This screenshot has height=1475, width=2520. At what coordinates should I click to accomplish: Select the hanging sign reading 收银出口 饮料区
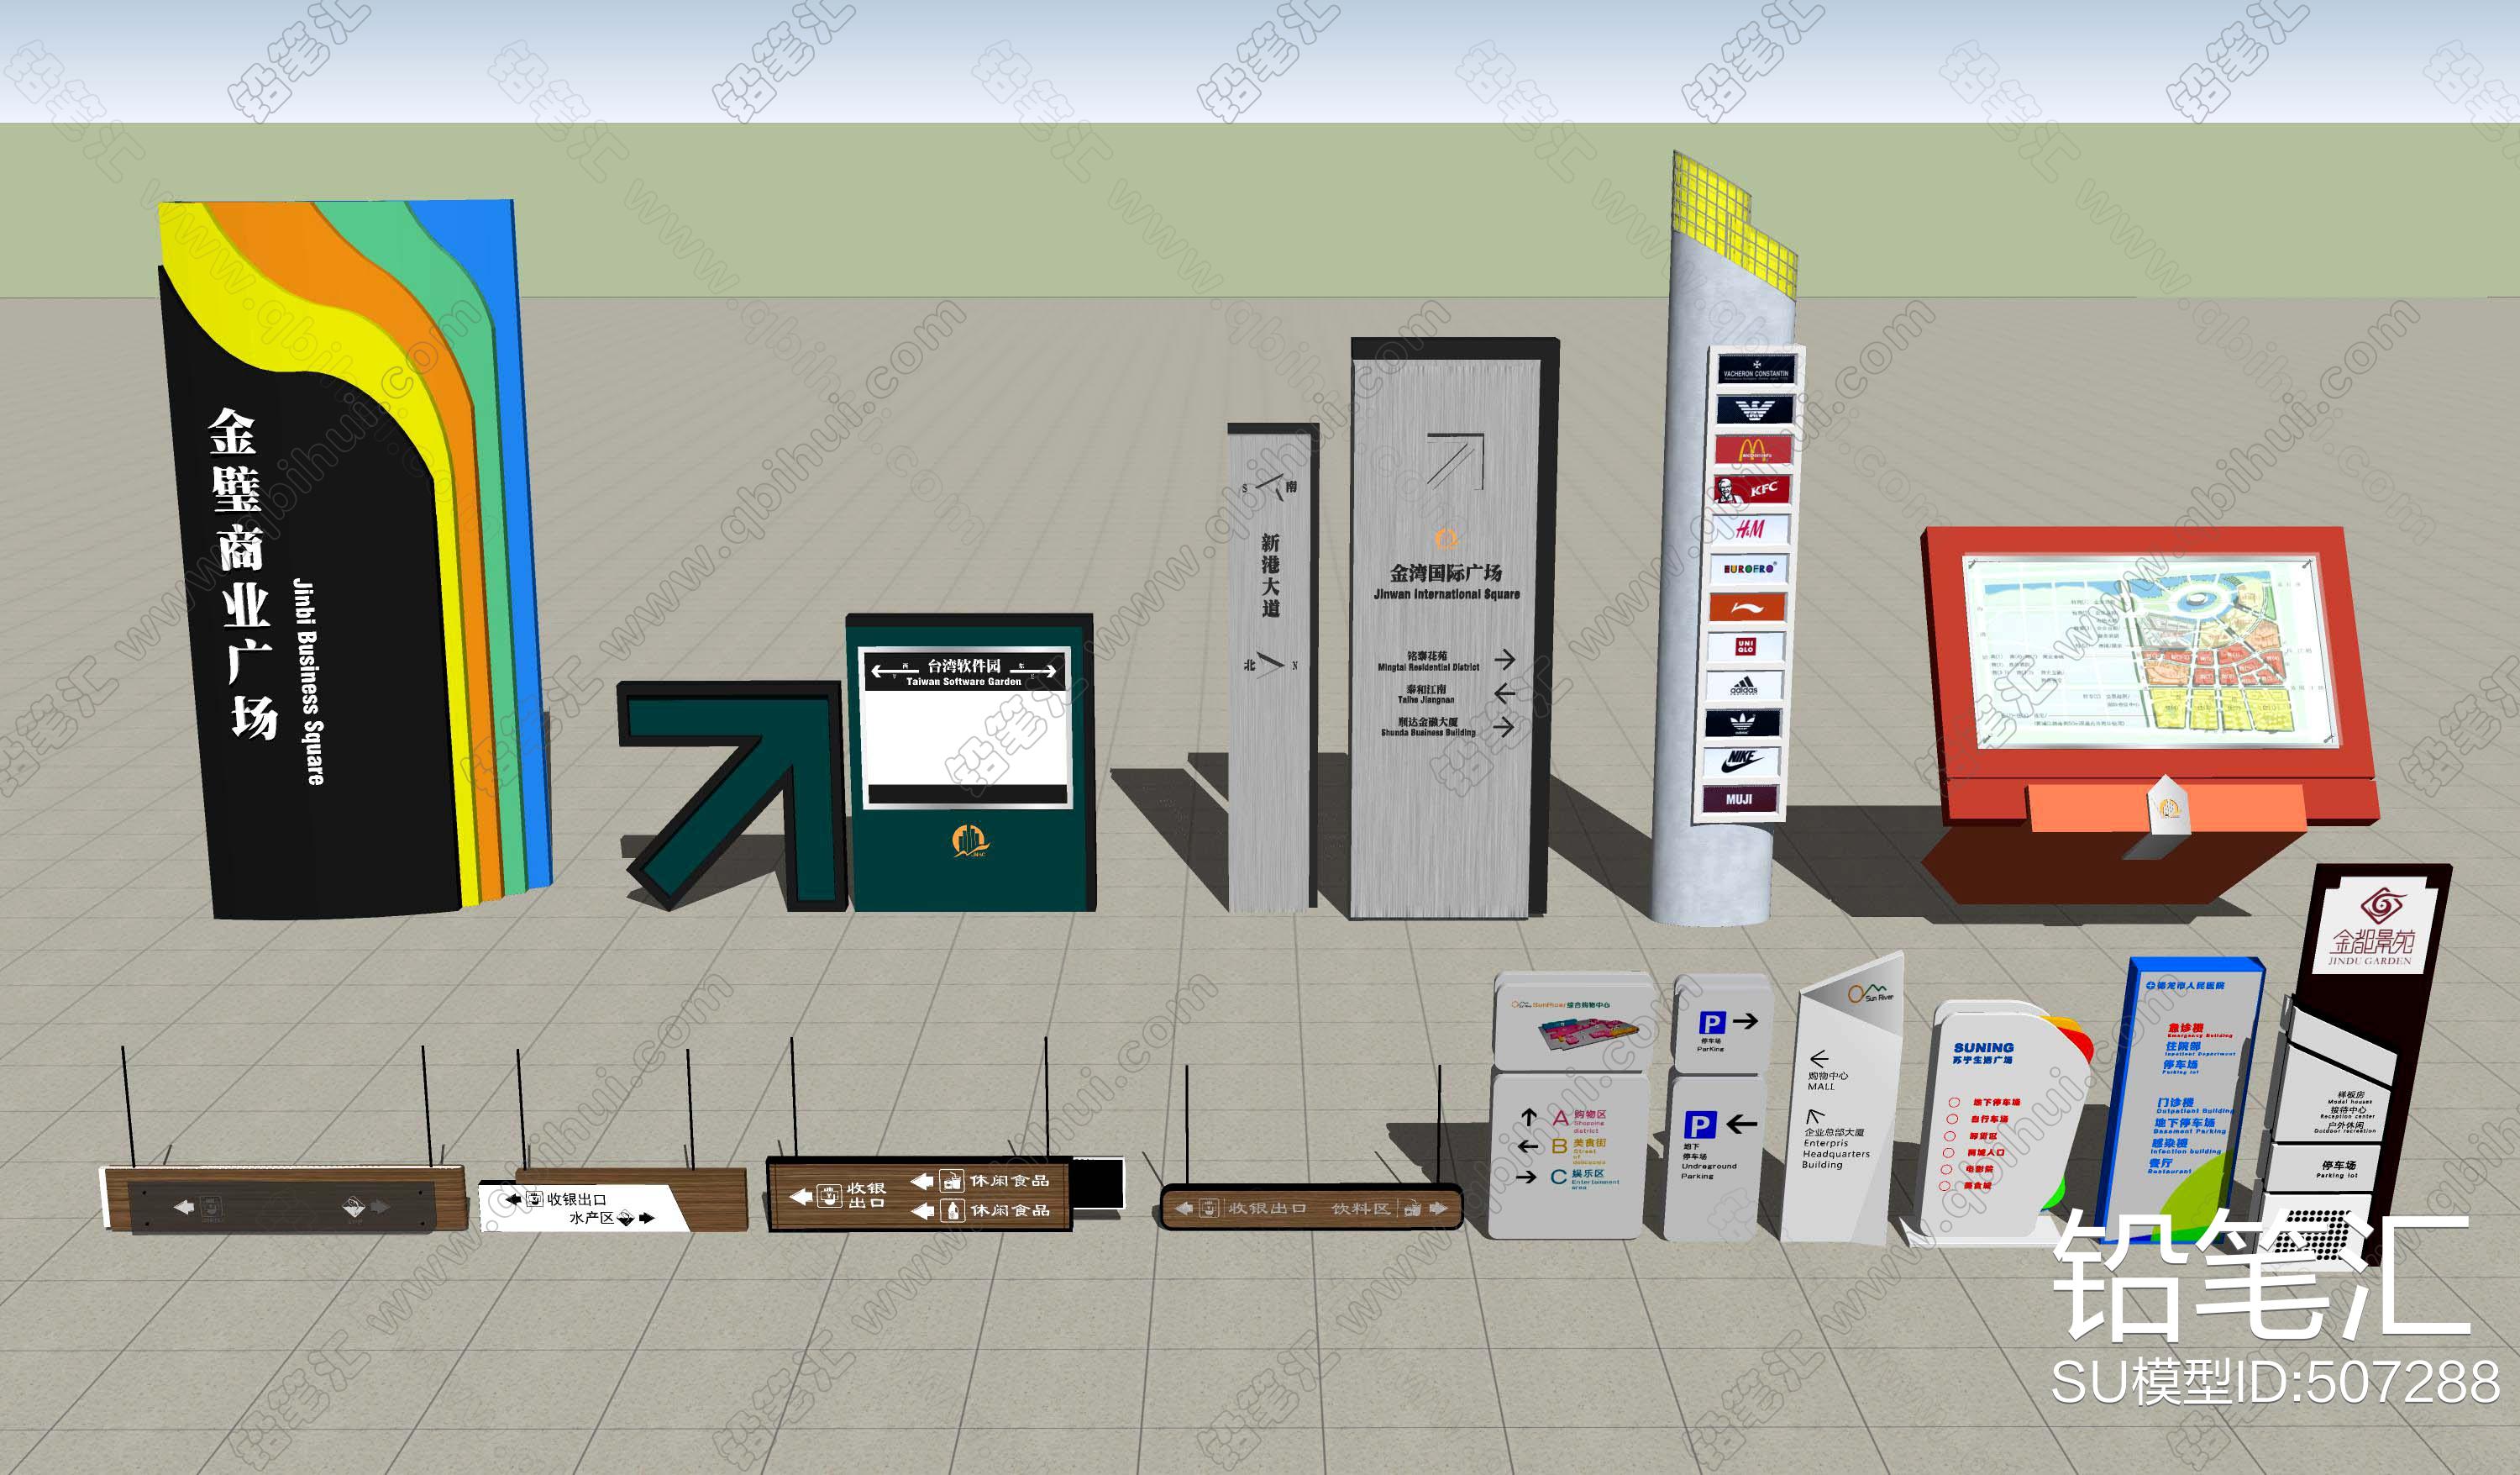pos(1311,1208)
